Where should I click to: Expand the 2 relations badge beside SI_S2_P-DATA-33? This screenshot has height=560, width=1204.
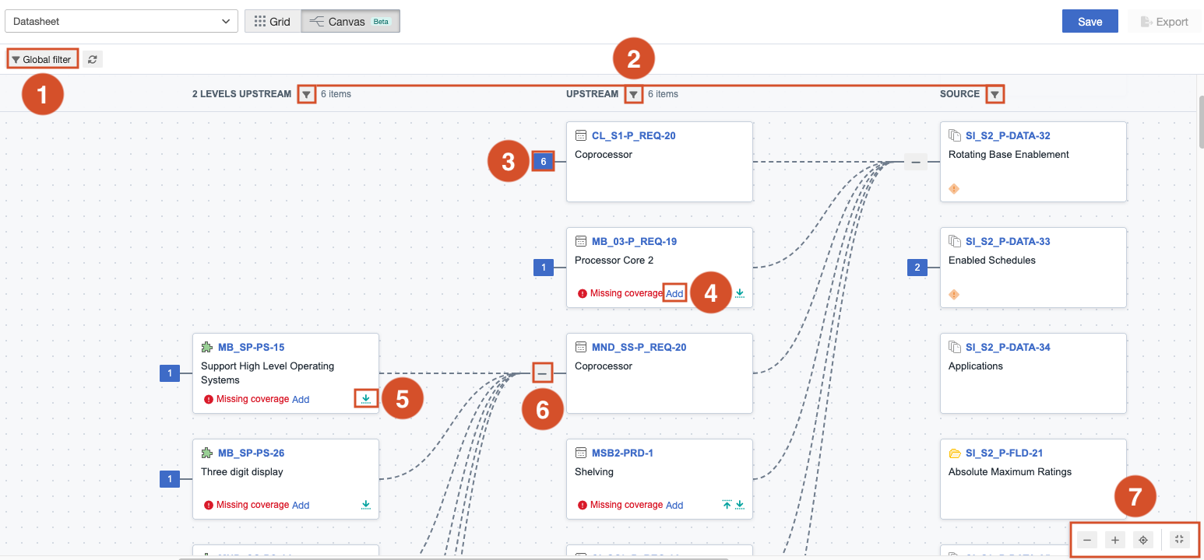coord(917,268)
